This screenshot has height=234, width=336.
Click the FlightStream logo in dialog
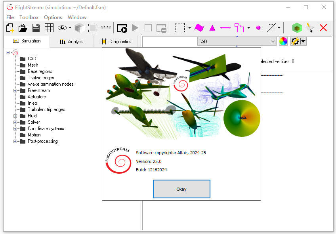[x=118, y=160]
